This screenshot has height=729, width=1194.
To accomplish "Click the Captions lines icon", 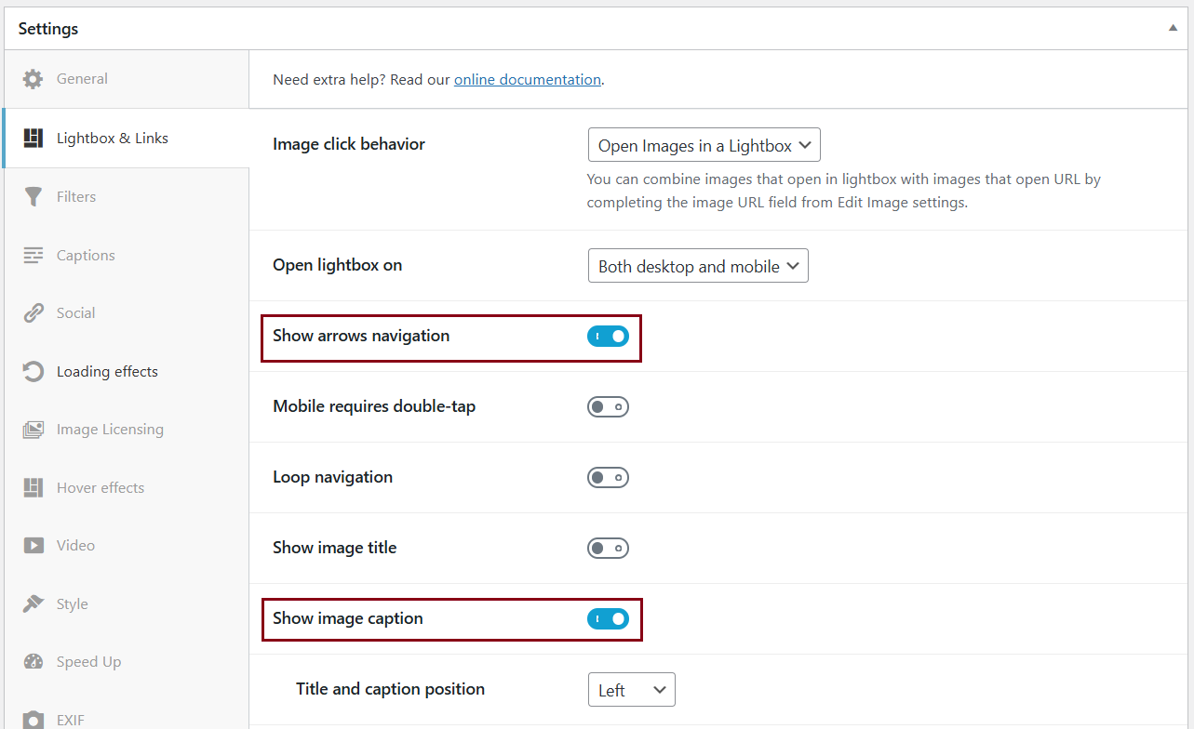I will click(x=34, y=255).
